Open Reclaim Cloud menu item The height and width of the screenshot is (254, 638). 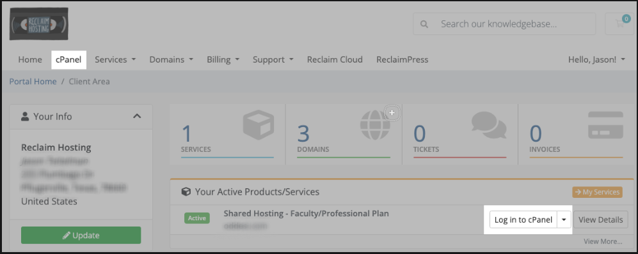pyautogui.click(x=335, y=59)
